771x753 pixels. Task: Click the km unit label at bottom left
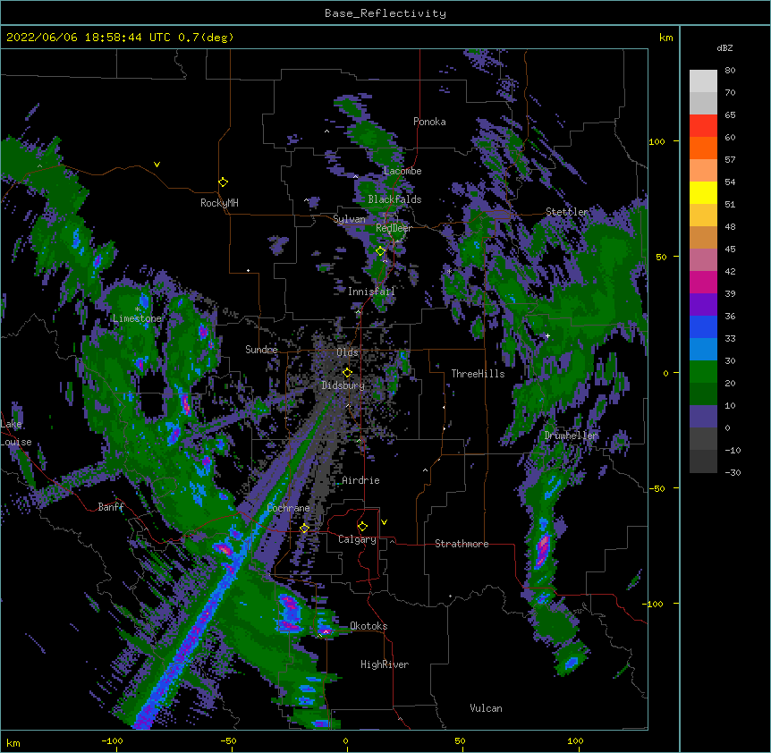[13, 743]
